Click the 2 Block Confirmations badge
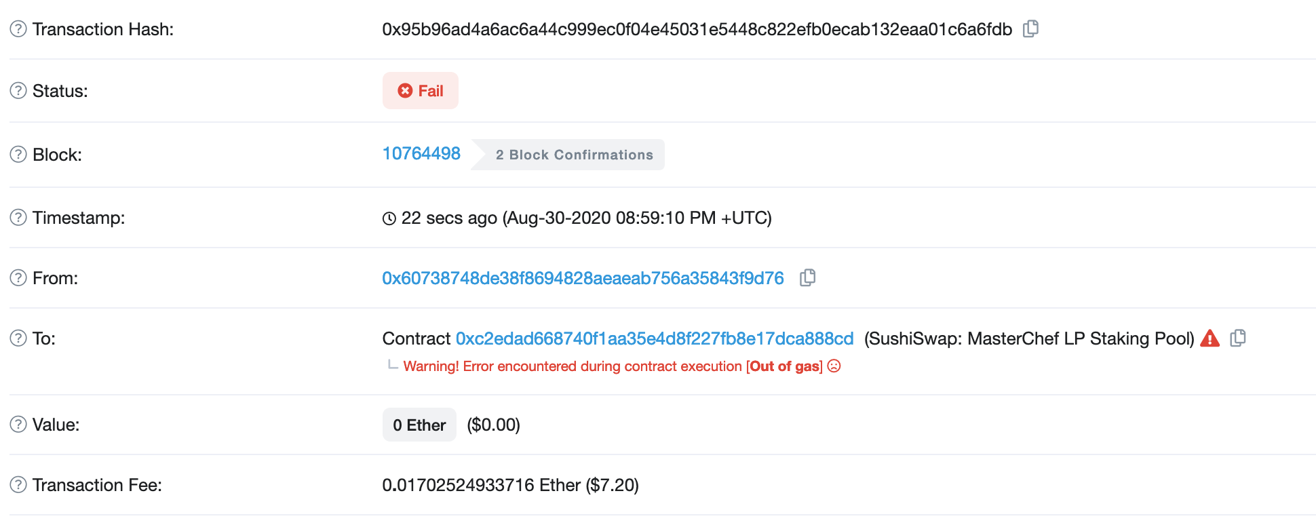 click(x=568, y=155)
